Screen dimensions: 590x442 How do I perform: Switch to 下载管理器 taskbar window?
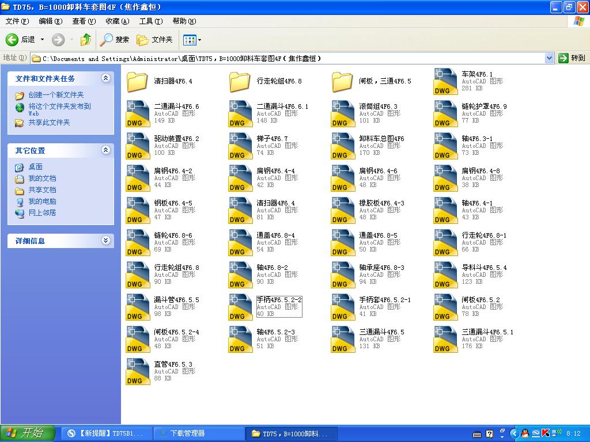pyautogui.click(x=199, y=433)
